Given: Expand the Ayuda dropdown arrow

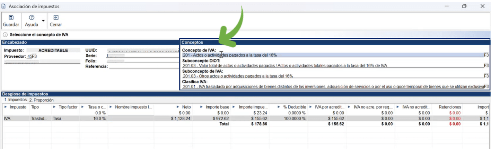Looking at the screenshot, I should coord(43,21).
